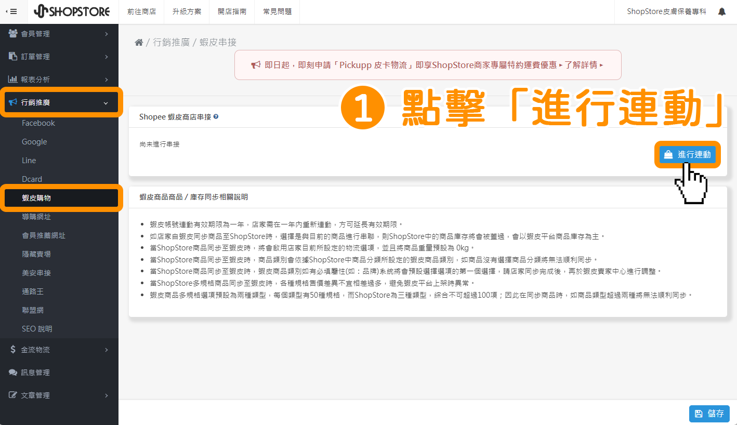The width and height of the screenshot is (737, 425).
Task: Open 常見問題 in the top menu
Action: [277, 11]
